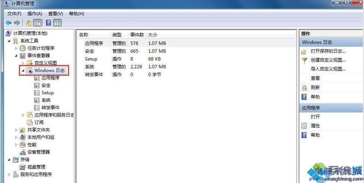
Task: Toggle the Show/Hide Action Pane icon
Action: click(x=57, y=23)
